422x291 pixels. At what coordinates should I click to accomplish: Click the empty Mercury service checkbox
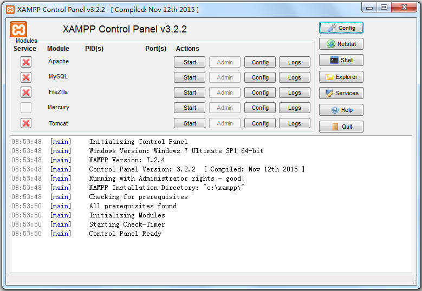(x=26, y=108)
